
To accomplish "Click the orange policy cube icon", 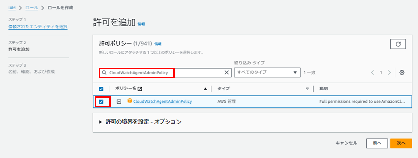I will coord(130,101).
